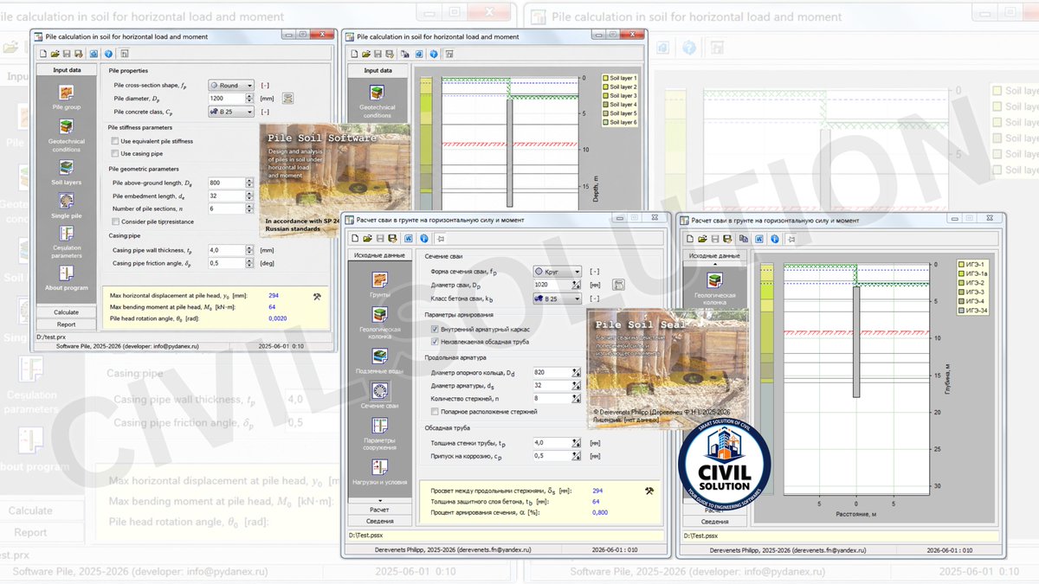Open Подземные воды sidebar icon

379,356
